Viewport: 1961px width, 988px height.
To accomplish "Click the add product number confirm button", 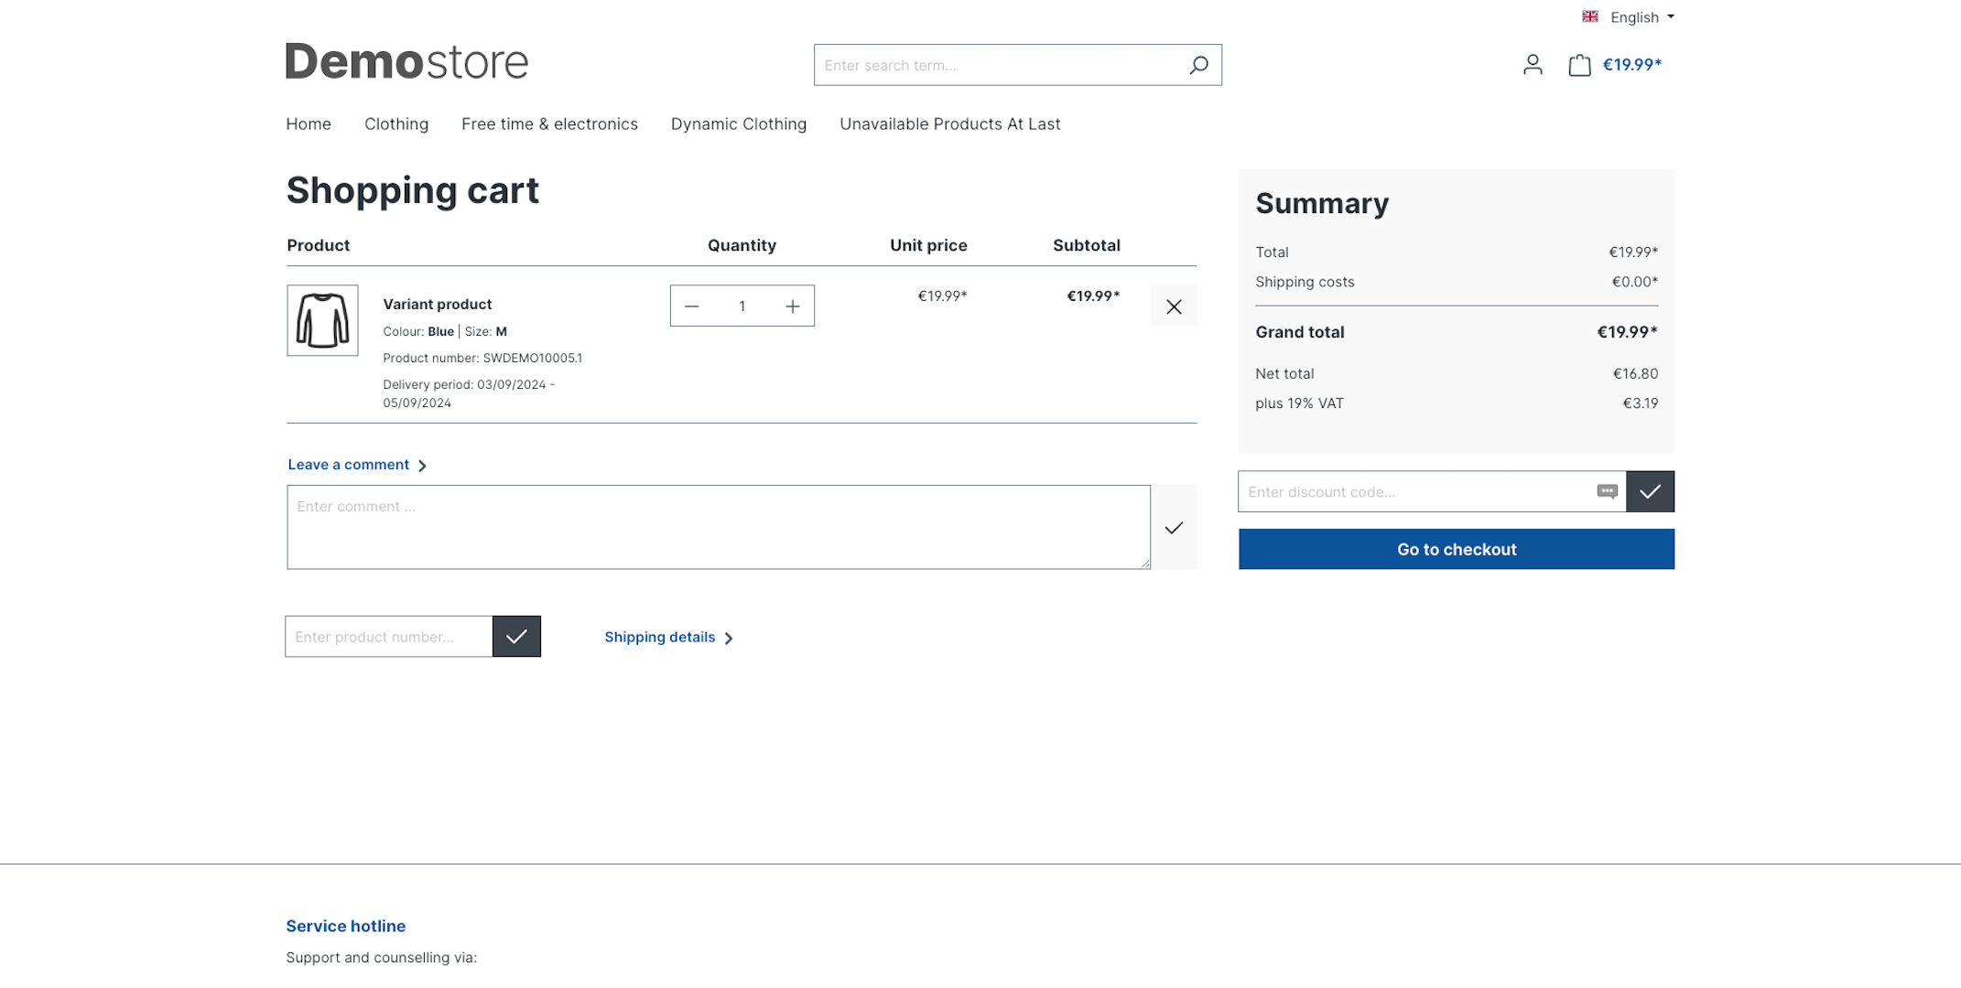I will click(515, 635).
